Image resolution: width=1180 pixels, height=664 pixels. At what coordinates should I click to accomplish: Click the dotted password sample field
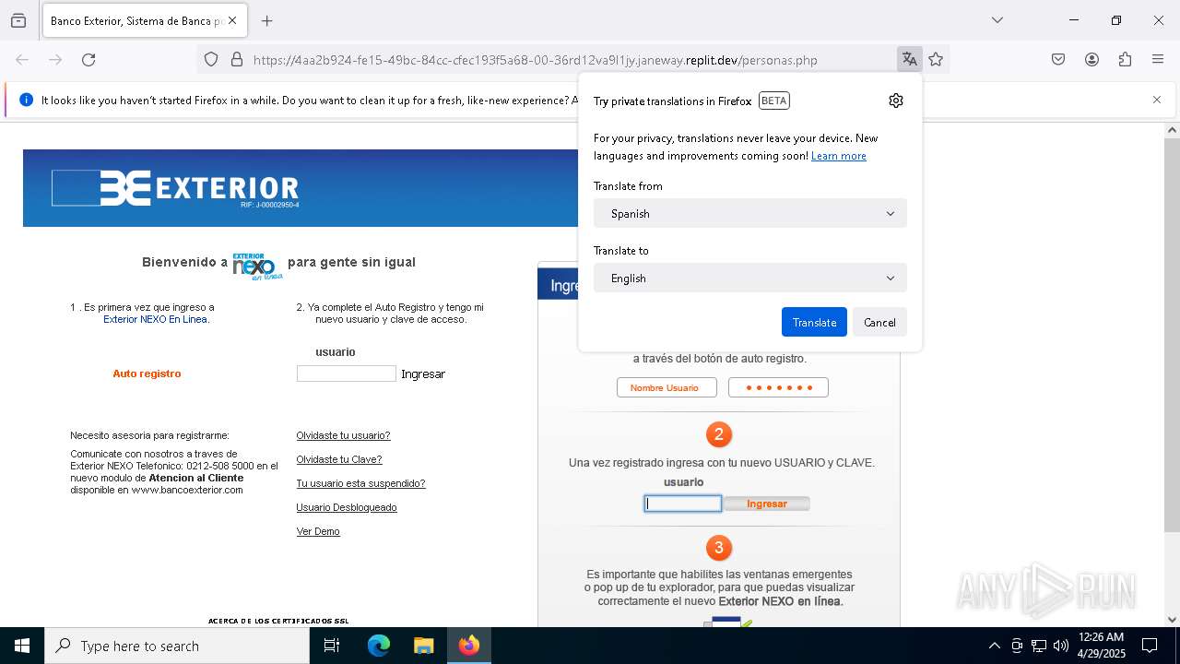[778, 387]
